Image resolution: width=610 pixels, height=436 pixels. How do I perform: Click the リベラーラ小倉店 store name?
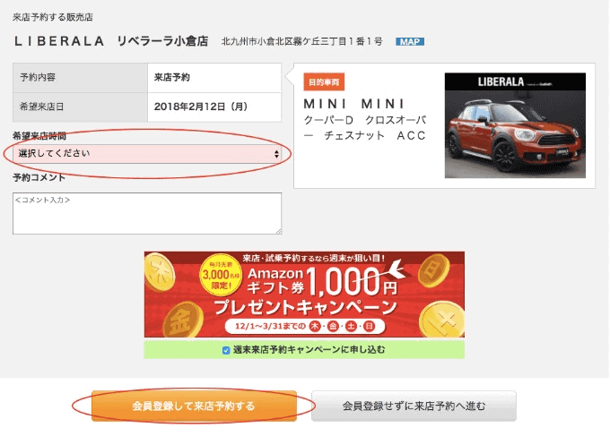pyautogui.click(x=162, y=41)
